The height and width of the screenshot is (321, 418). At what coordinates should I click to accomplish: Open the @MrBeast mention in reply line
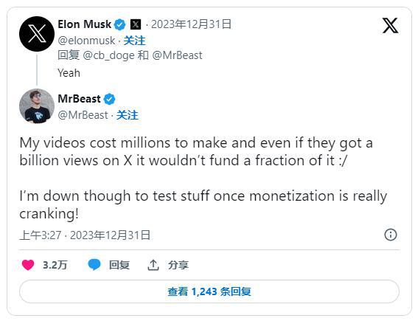tap(177, 55)
